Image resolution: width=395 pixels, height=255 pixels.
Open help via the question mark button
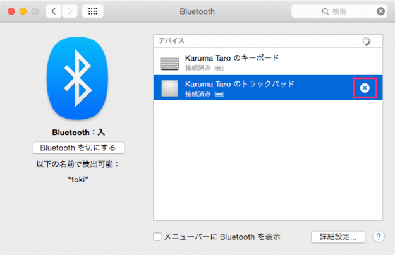[379, 237]
